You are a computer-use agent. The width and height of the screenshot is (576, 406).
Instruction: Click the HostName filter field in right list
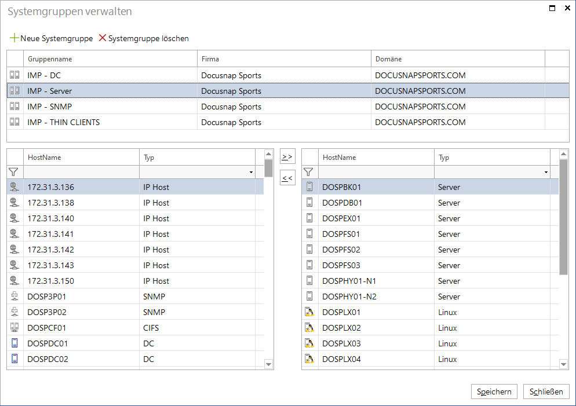(376, 172)
